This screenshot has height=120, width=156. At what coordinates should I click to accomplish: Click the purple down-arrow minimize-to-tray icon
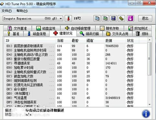[130, 18]
